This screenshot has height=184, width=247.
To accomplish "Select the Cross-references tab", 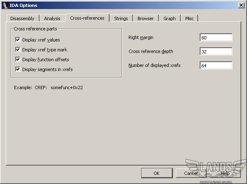I will [x=87, y=18].
